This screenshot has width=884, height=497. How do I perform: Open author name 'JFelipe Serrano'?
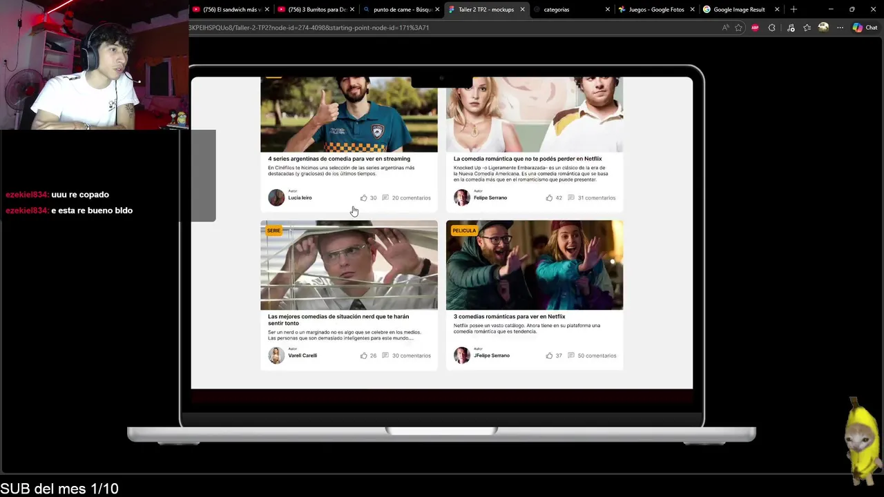[492, 356]
